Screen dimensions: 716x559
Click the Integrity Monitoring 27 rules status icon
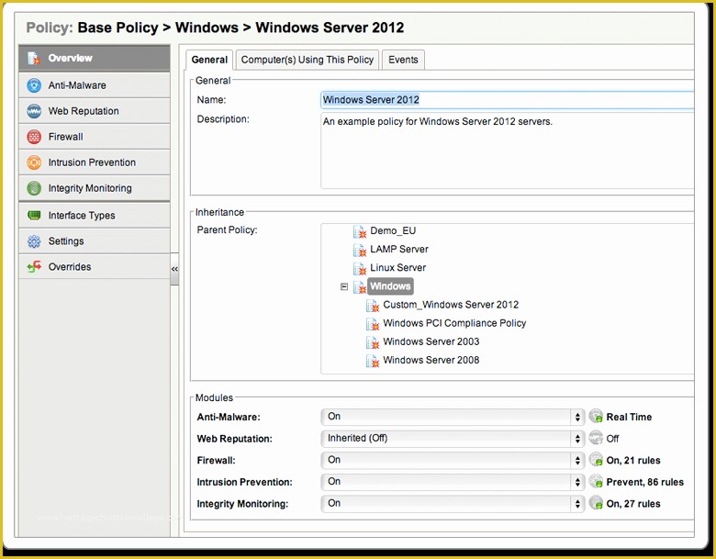click(596, 503)
